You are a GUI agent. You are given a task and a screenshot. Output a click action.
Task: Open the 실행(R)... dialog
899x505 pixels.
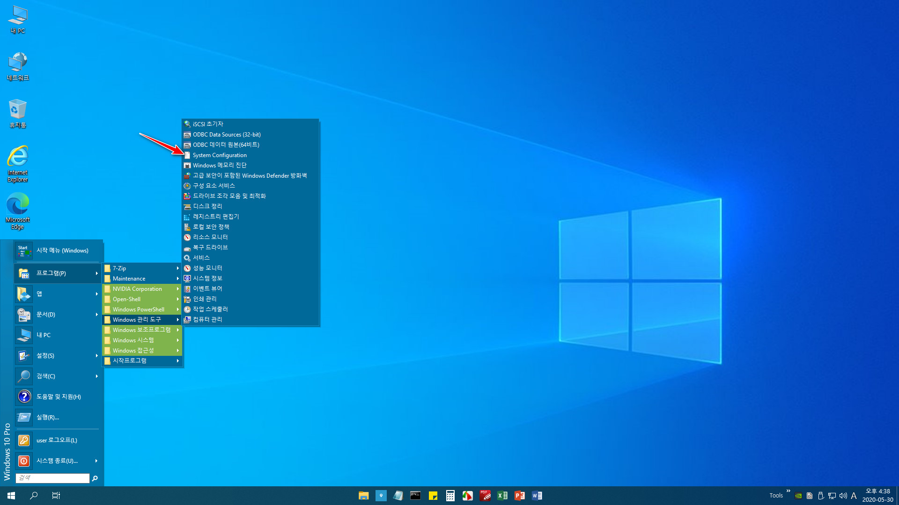click(x=58, y=417)
